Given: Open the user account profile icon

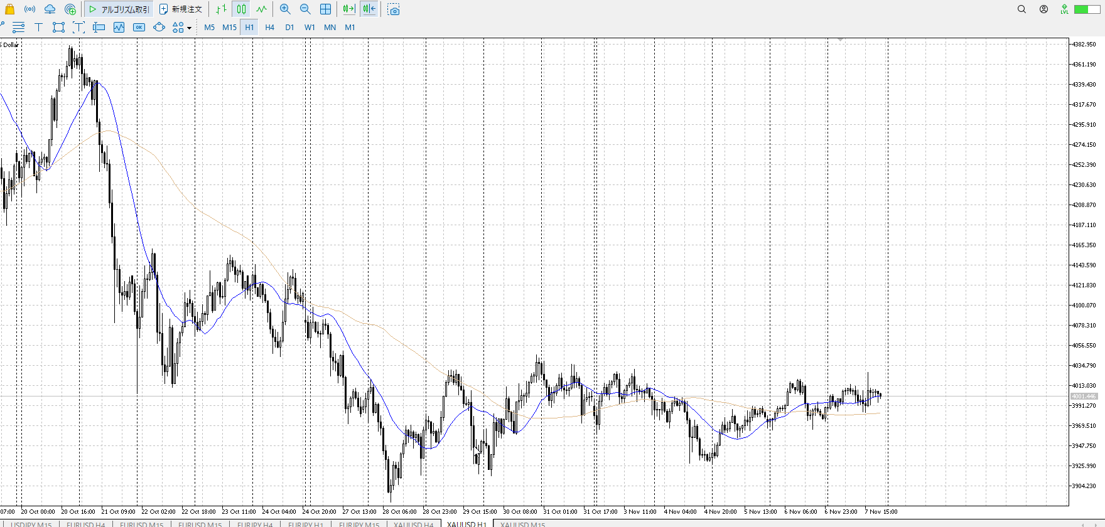Looking at the screenshot, I should point(1043,9).
